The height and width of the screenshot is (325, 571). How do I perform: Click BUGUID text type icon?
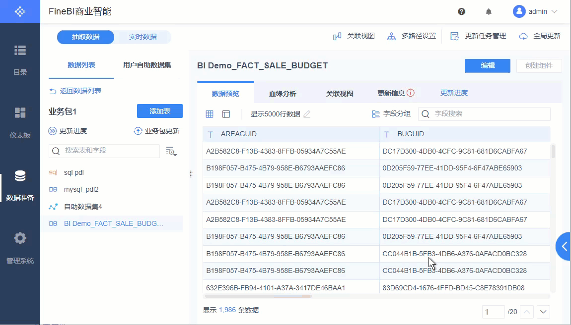click(387, 134)
